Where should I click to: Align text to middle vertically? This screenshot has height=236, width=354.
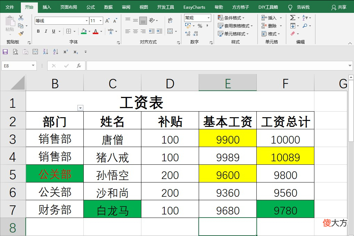coord(135,20)
